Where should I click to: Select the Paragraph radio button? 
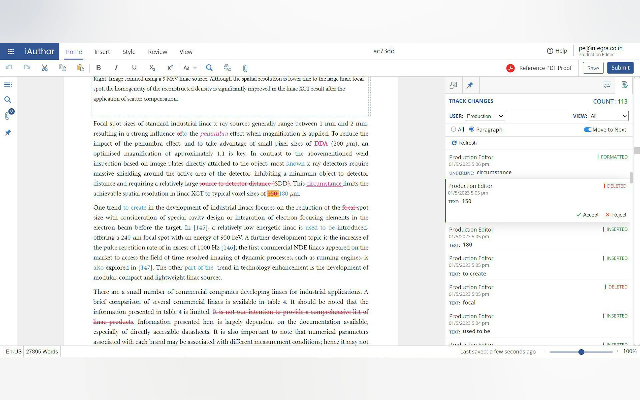[471, 129]
